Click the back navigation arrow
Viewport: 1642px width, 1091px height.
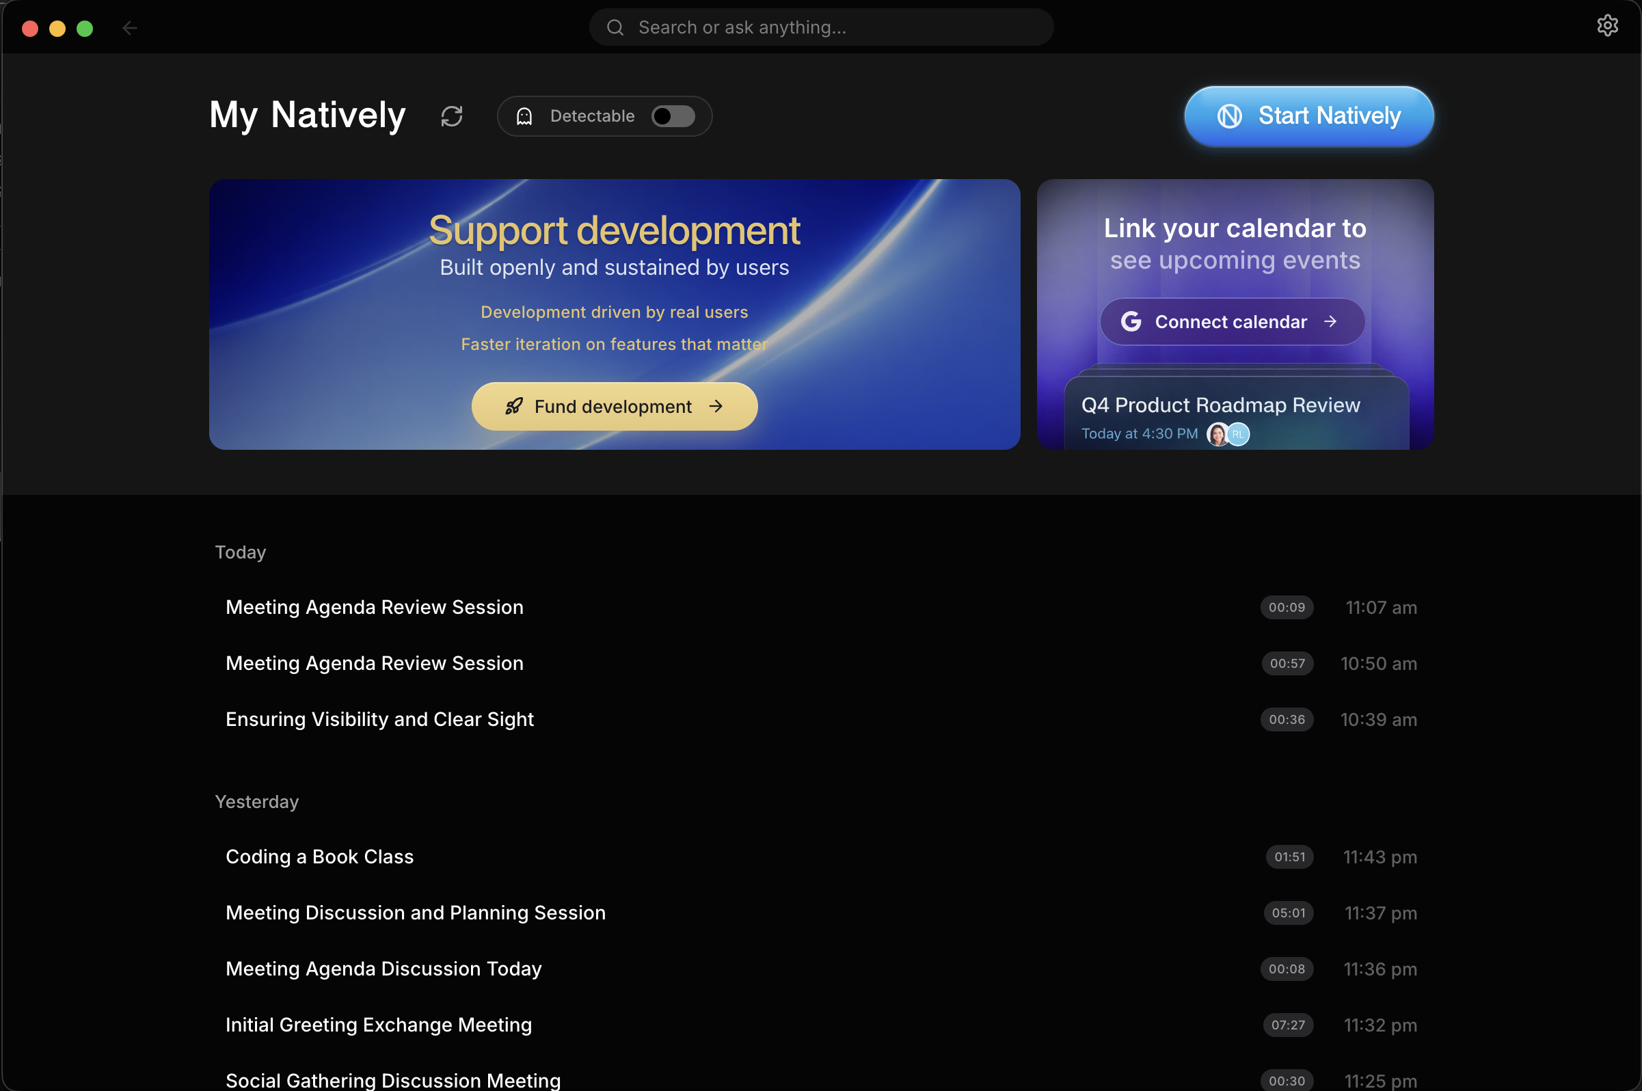(x=130, y=28)
